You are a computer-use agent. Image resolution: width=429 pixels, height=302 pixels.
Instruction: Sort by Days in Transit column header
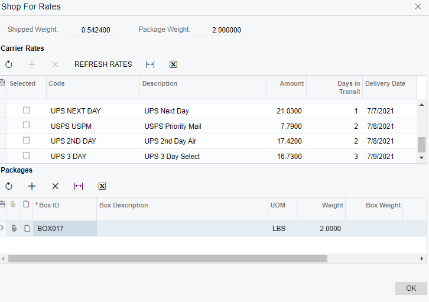click(334, 87)
